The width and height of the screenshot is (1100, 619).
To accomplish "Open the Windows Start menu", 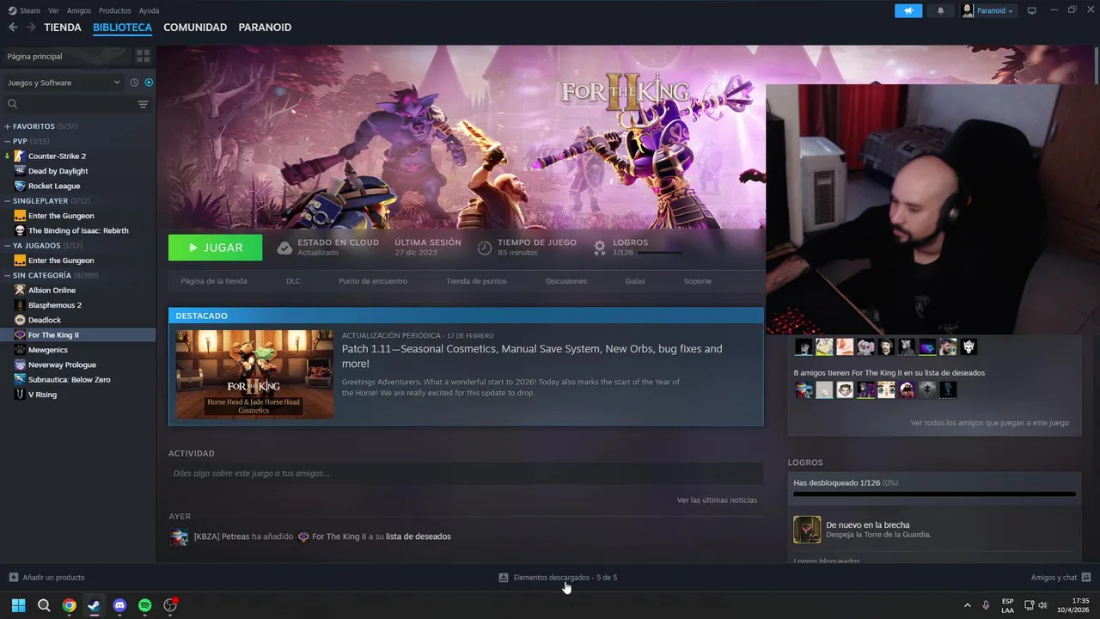I will coord(18,605).
